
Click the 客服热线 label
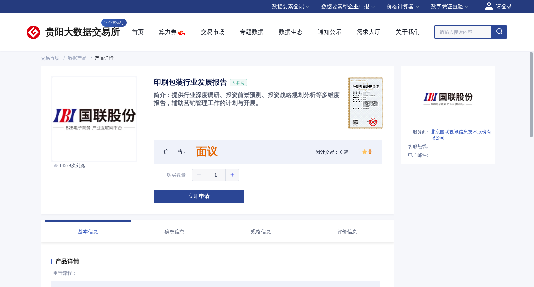pyautogui.click(x=418, y=147)
